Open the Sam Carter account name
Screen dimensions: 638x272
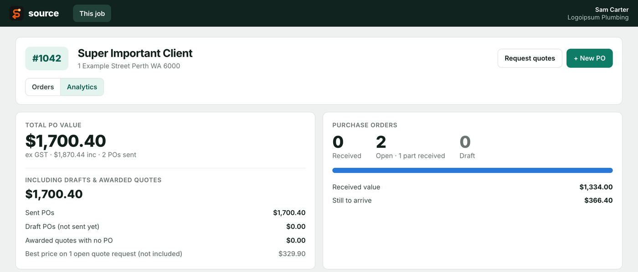pos(612,10)
